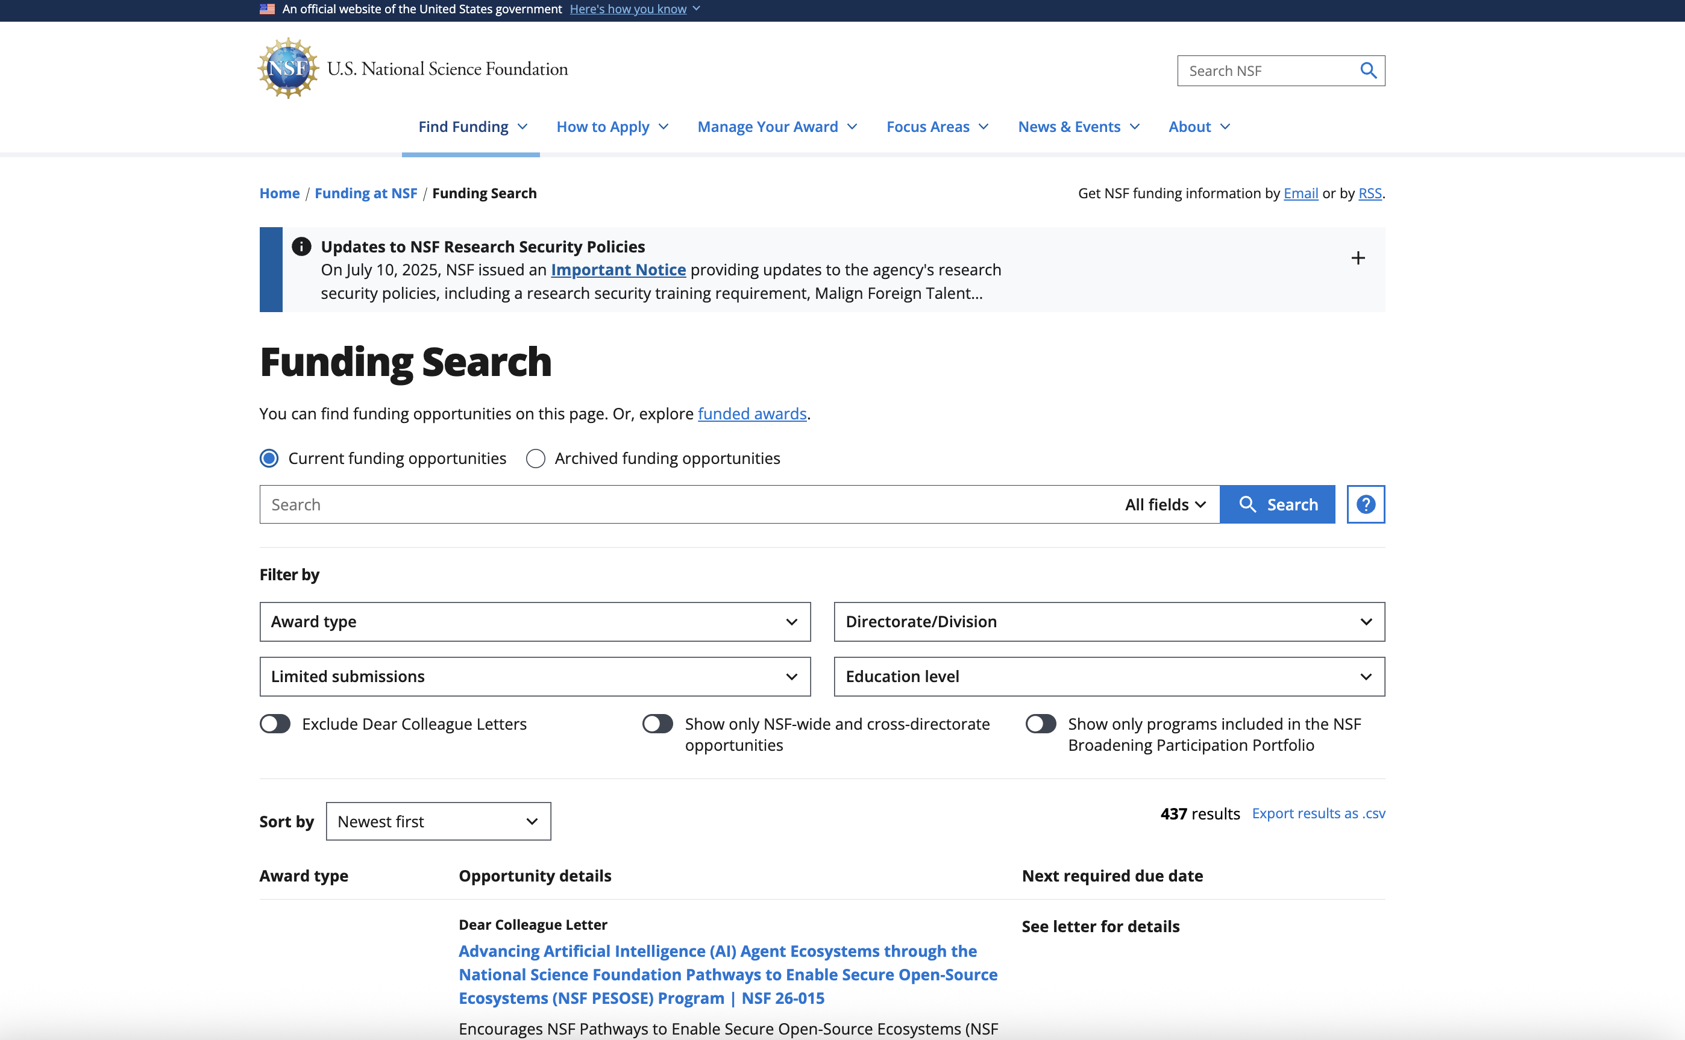1685x1040 pixels.
Task: Toggle Broadening Participation Portfolio switch
Action: pos(1041,724)
